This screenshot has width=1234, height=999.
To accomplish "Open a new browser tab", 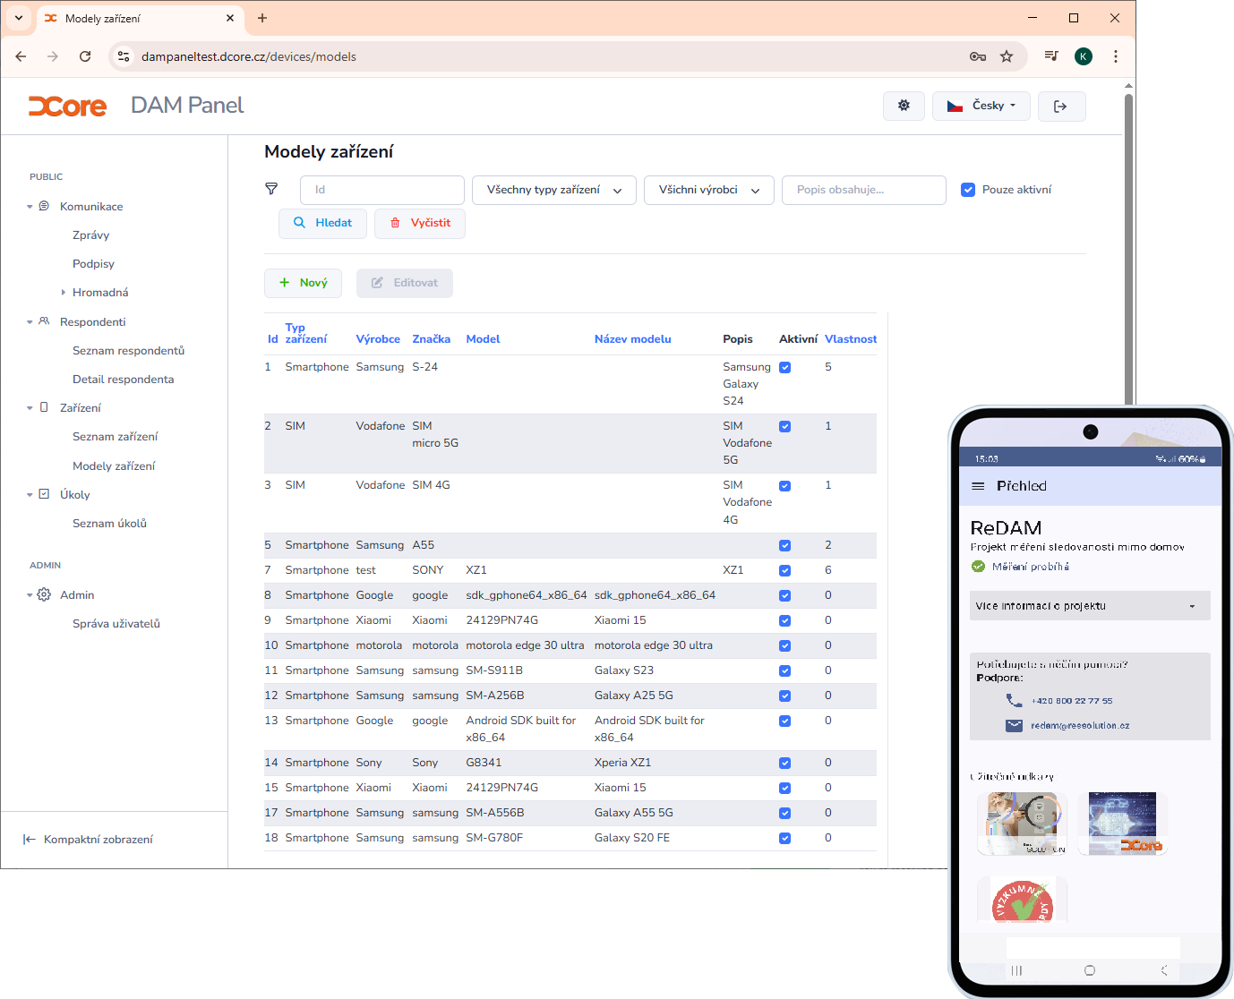I will (x=262, y=18).
